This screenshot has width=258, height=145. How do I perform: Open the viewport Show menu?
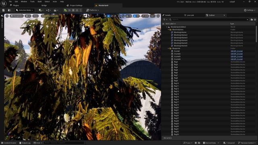pos(35,16)
